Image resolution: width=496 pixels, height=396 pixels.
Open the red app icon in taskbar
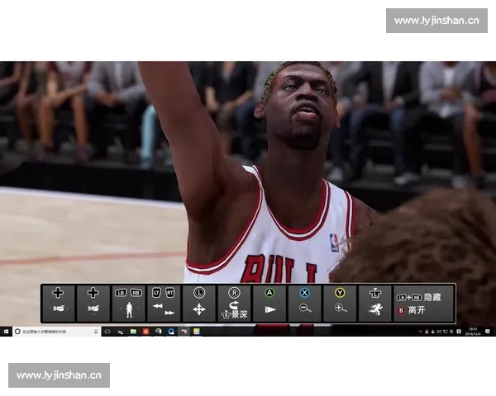[x=145, y=332]
